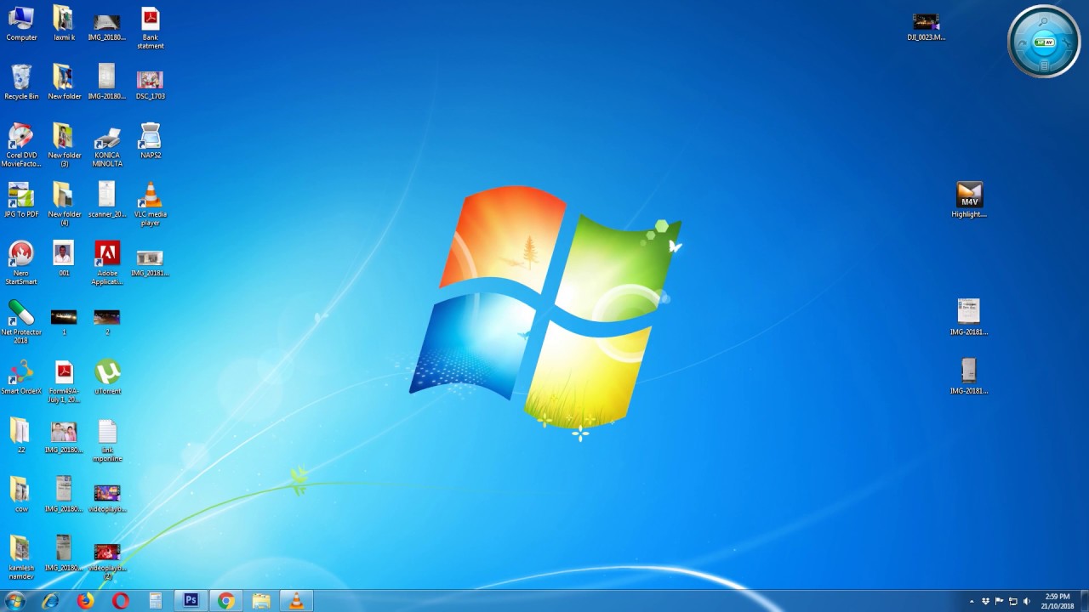Open the Computer desktop icon

click(21, 24)
